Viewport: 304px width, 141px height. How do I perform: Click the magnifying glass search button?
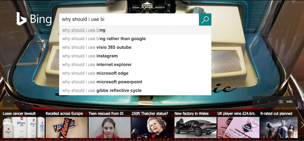(x=205, y=19)
